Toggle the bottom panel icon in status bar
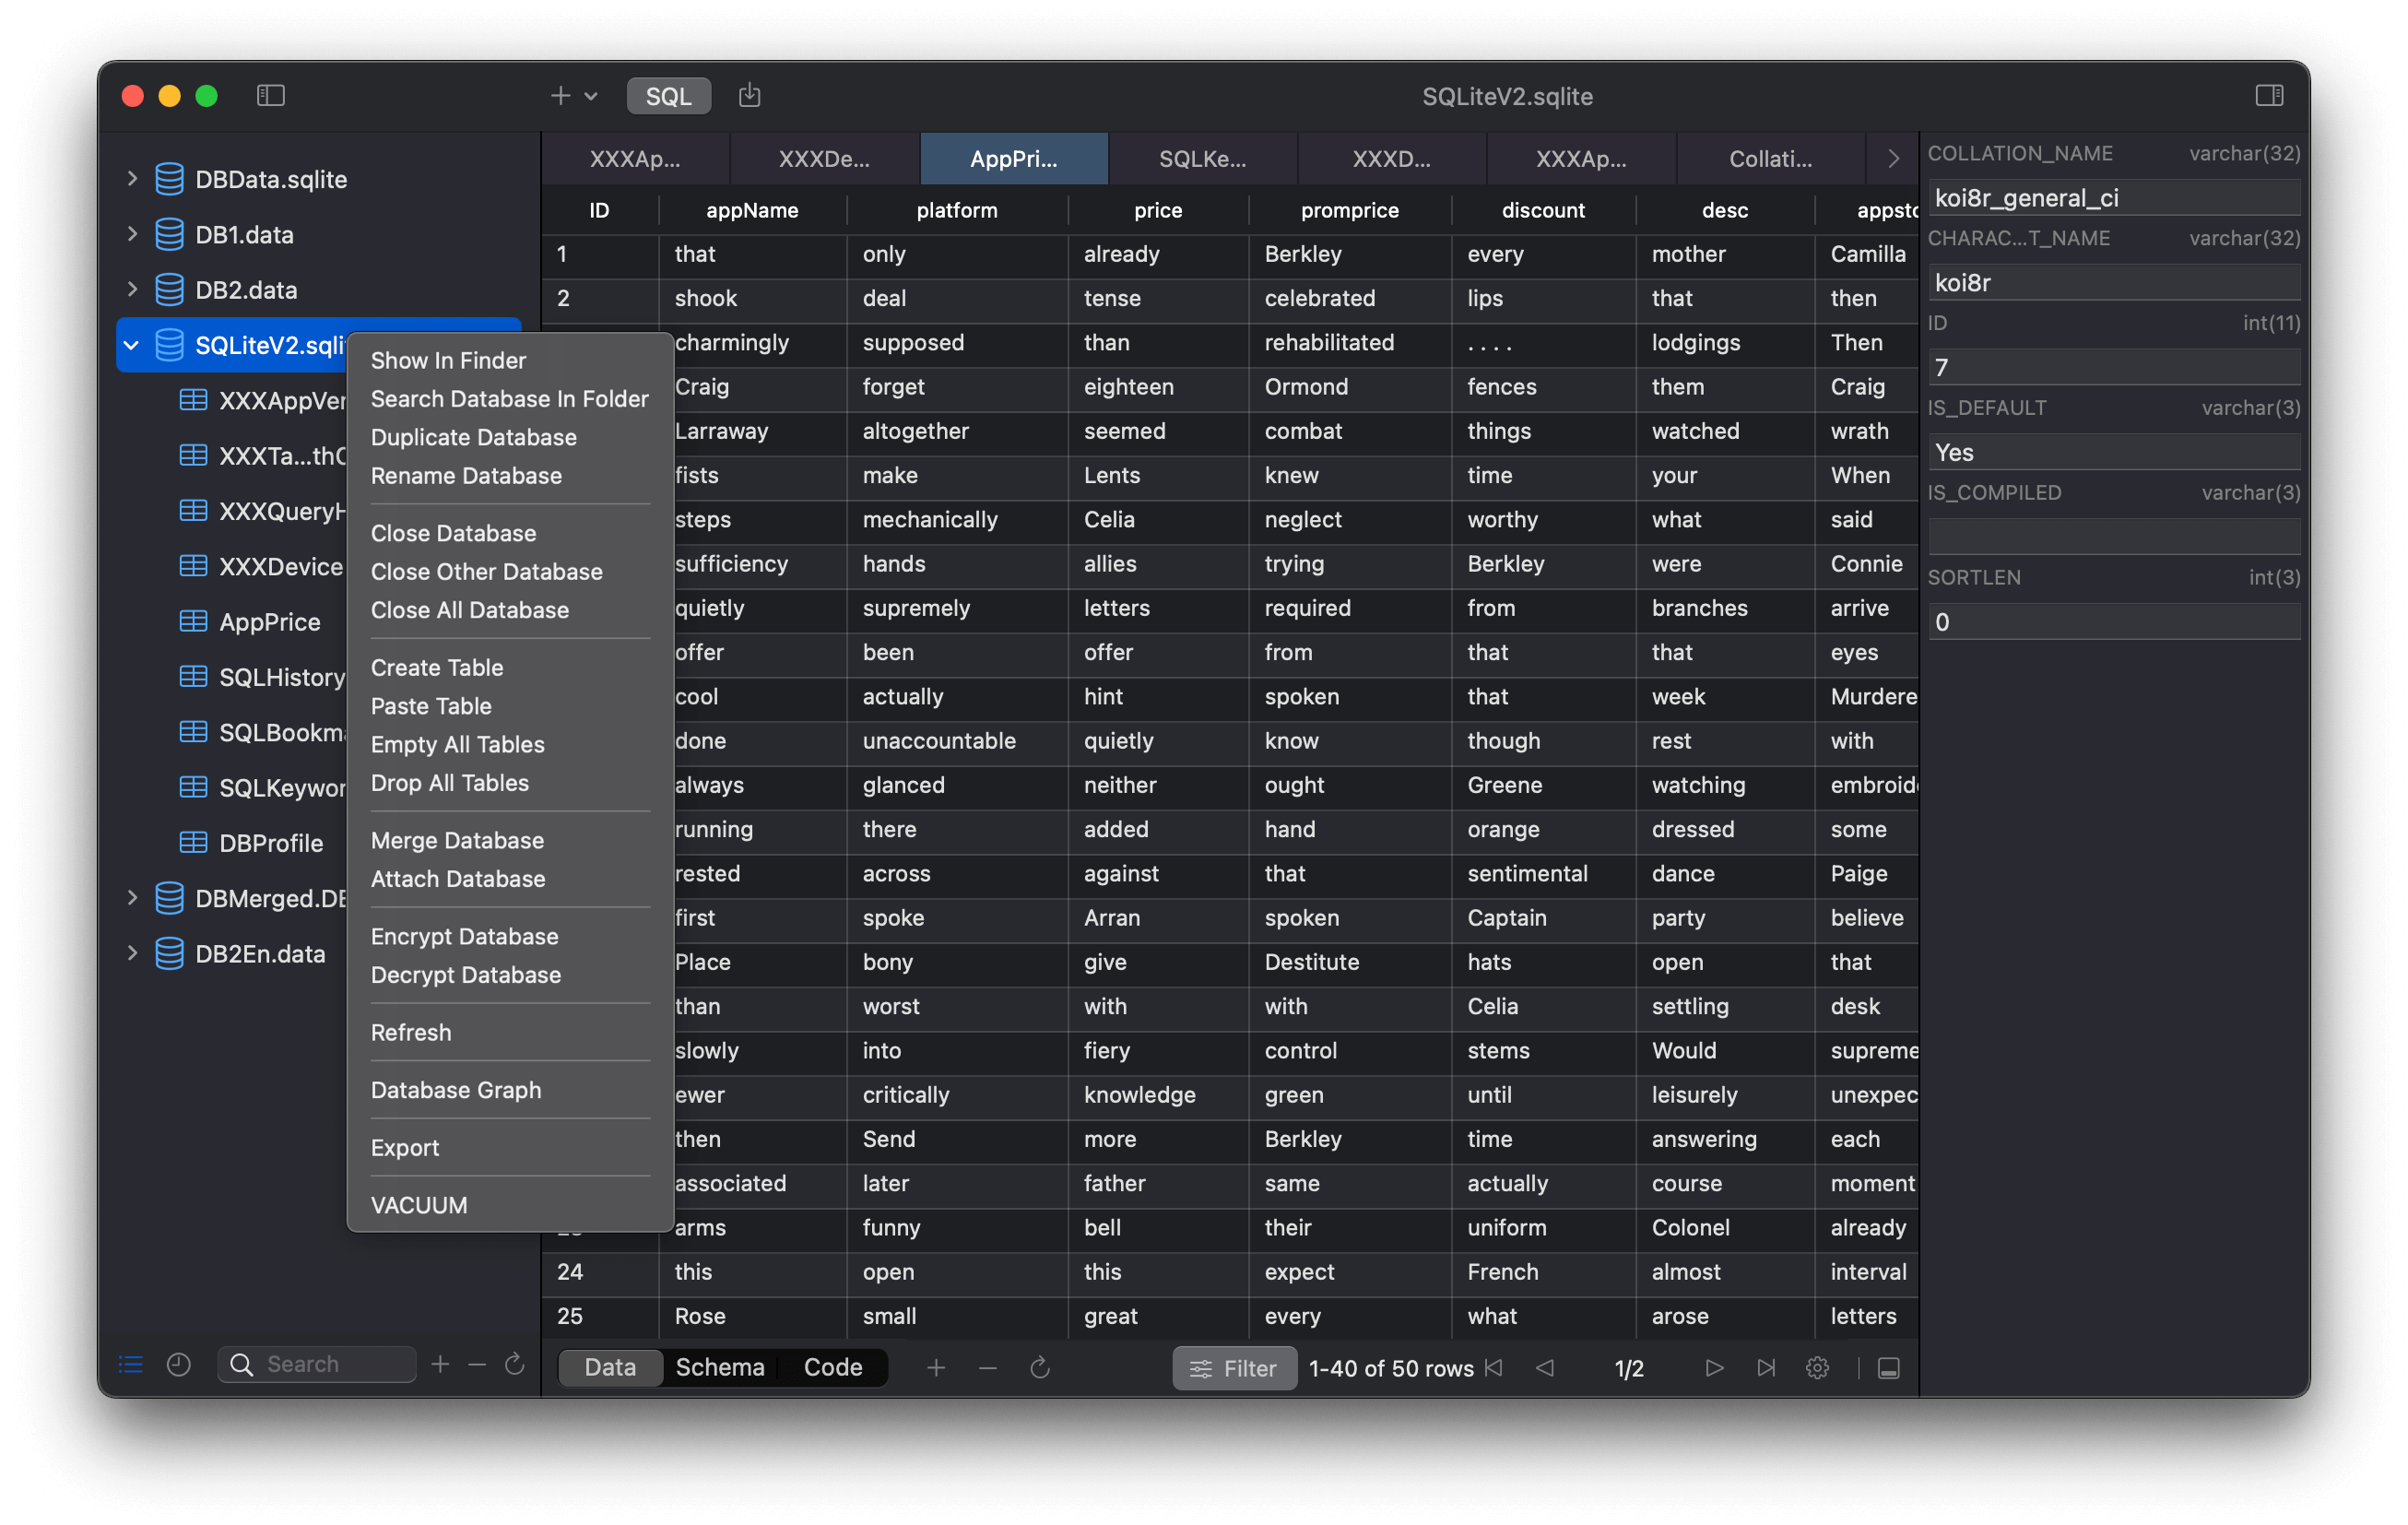The width and height of the screenshot is (2408, 1525). [1888, 1367]
